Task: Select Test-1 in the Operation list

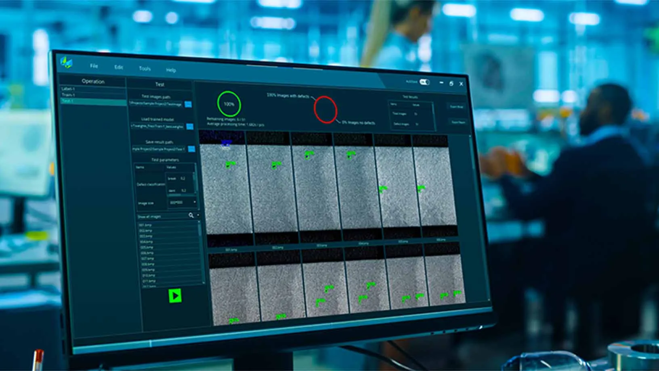Action: 93,102
